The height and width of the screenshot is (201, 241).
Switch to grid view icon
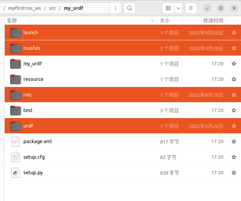point(168,8)
